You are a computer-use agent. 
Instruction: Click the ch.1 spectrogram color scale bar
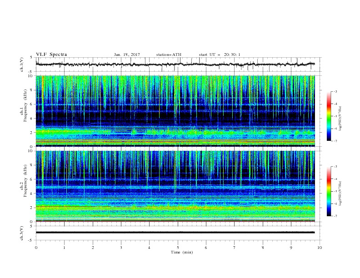pos(329,116)
